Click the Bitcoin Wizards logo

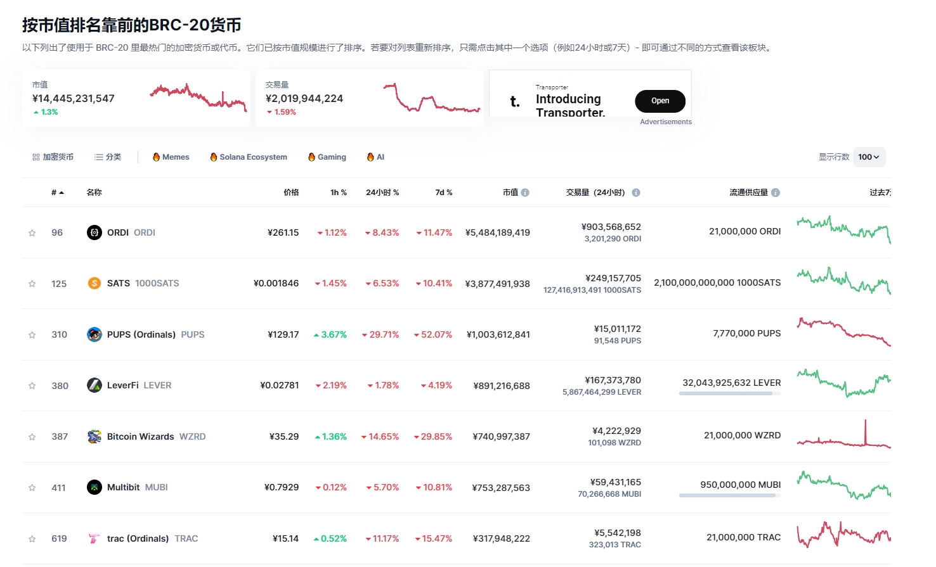[x=94, y=436]
